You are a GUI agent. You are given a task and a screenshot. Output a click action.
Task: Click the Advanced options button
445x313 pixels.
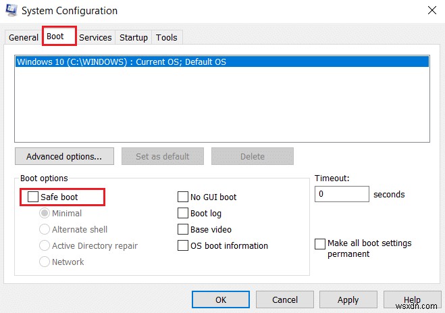tap(64, 156)
